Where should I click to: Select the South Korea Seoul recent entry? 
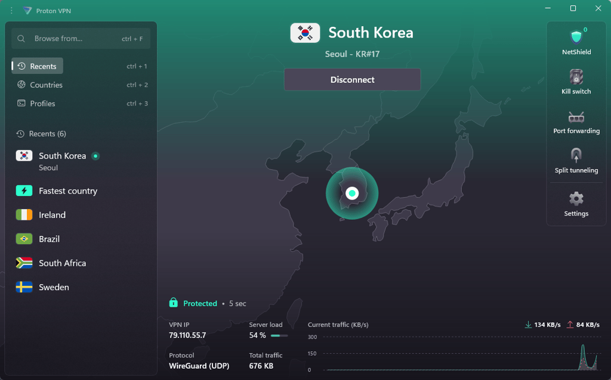coord(81,161)
